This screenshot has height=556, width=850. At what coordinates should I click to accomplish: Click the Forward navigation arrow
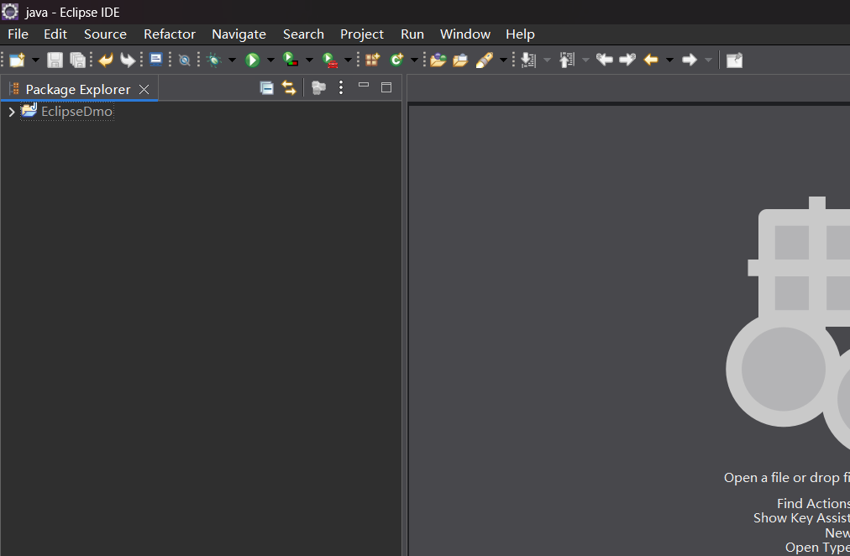[689, 60]
